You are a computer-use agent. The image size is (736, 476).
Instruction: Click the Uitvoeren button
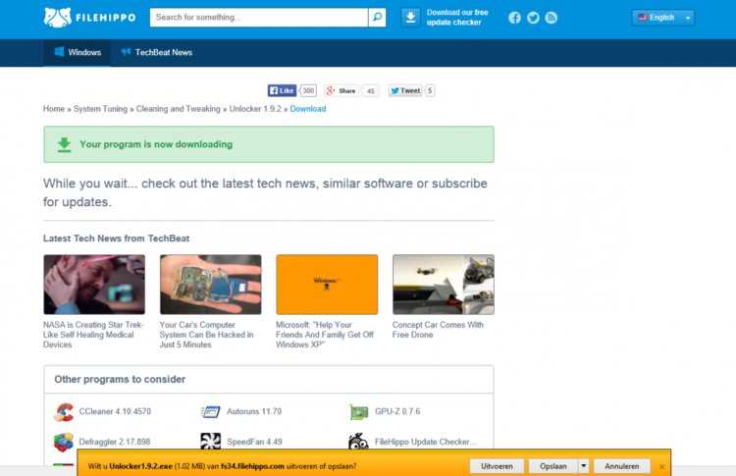pos(497,466)
